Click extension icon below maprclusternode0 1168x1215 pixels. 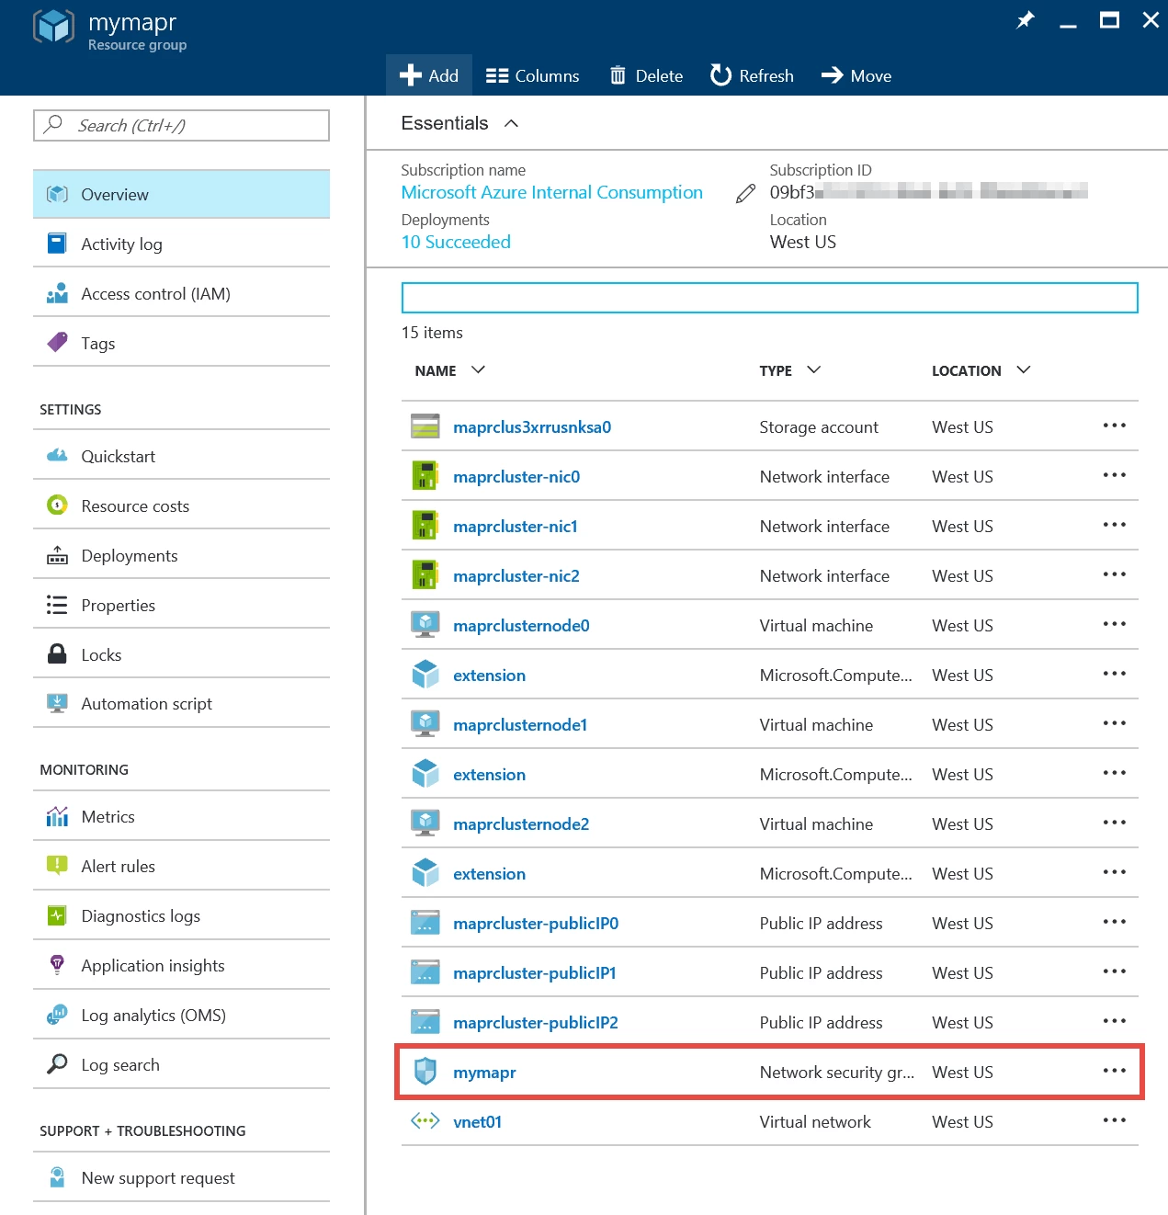tap(425, 675)
